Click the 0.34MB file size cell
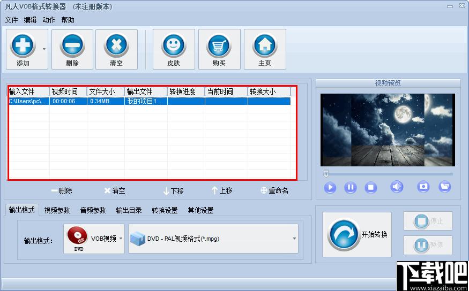 click(106, 101)
